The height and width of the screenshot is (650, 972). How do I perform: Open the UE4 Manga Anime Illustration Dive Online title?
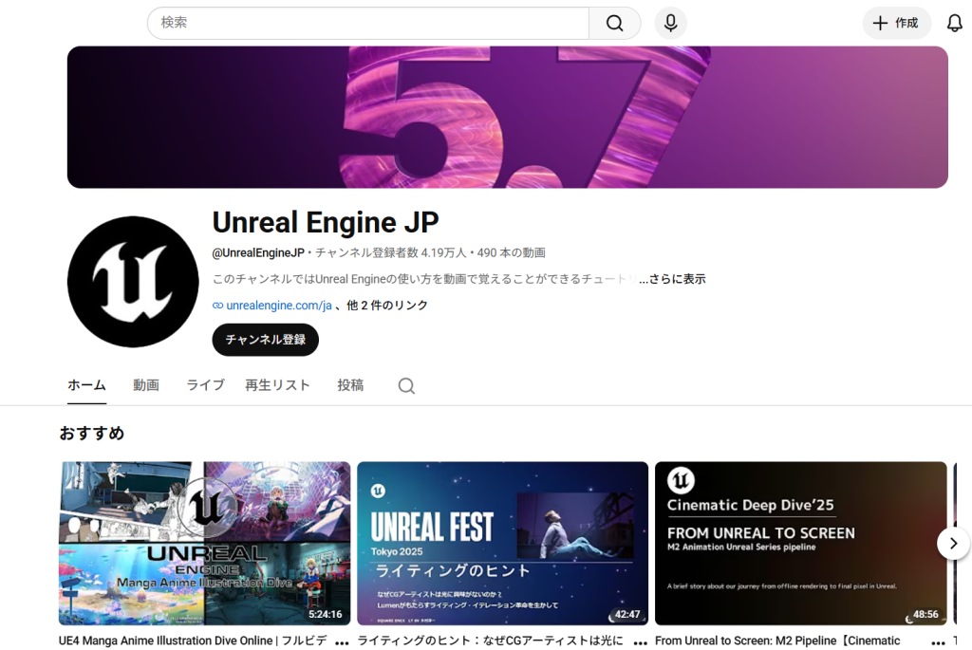click(x=193, y=641)
